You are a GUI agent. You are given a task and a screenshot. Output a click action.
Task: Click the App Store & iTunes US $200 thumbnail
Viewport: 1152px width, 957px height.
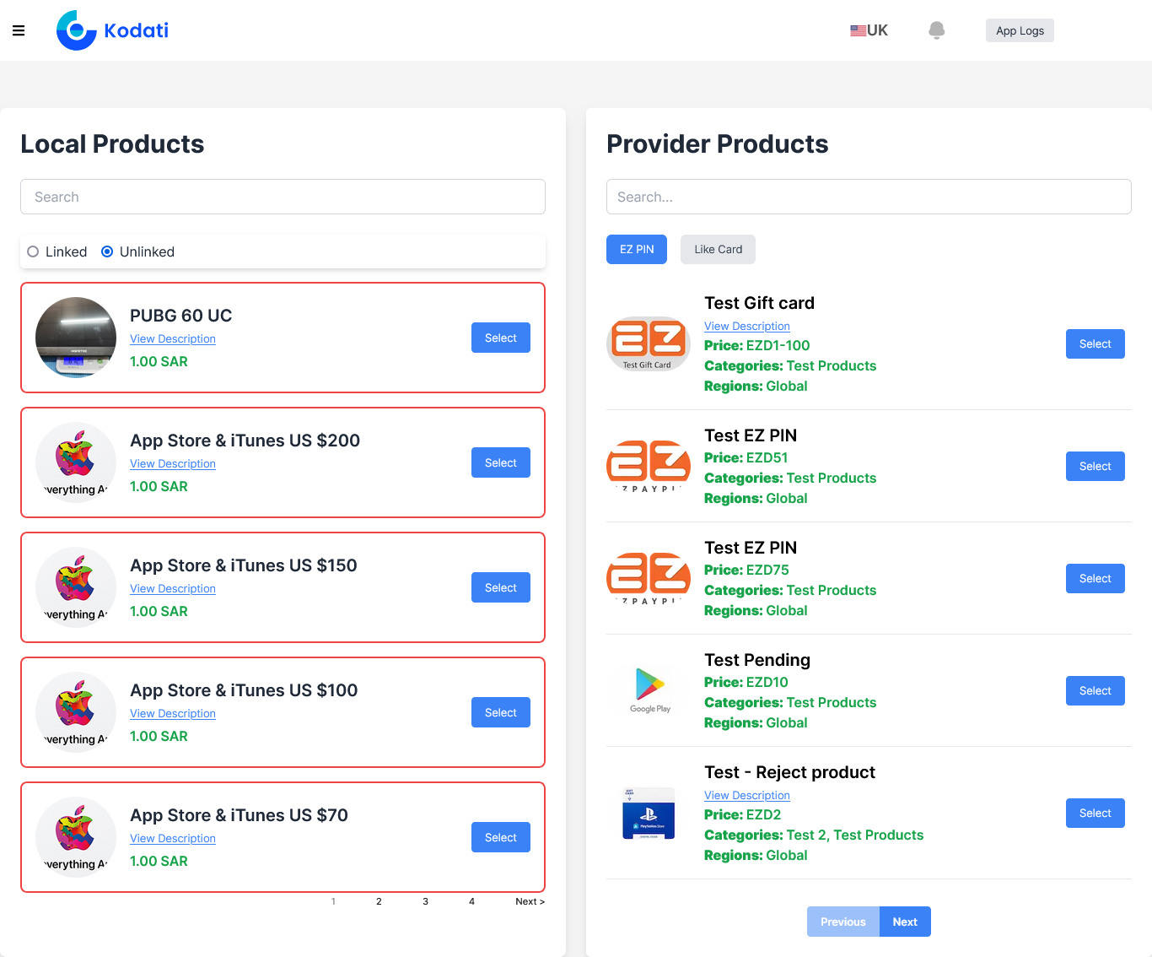point(76,462)
